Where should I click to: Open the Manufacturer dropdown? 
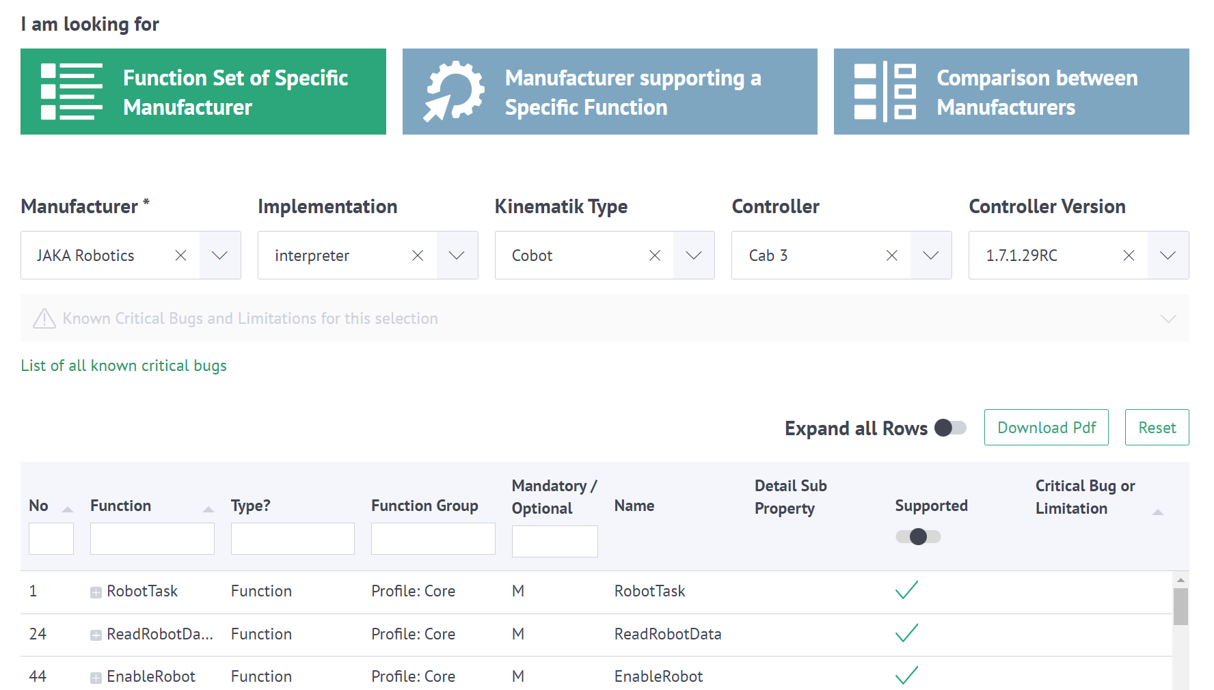click(x=219, y=256)
